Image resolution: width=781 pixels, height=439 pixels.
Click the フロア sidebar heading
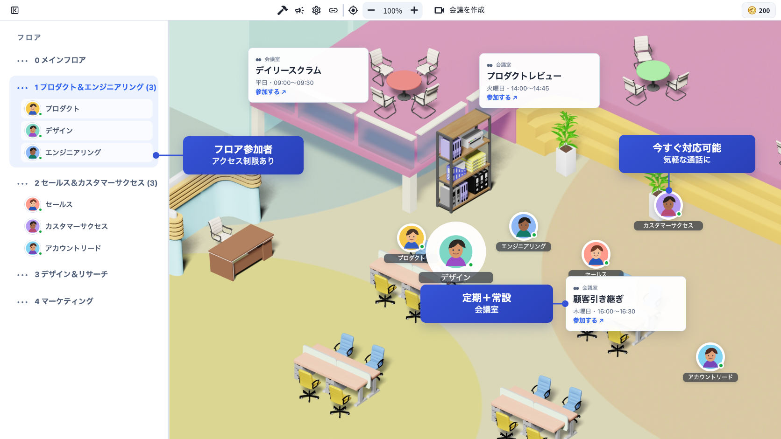click(29, 37)
